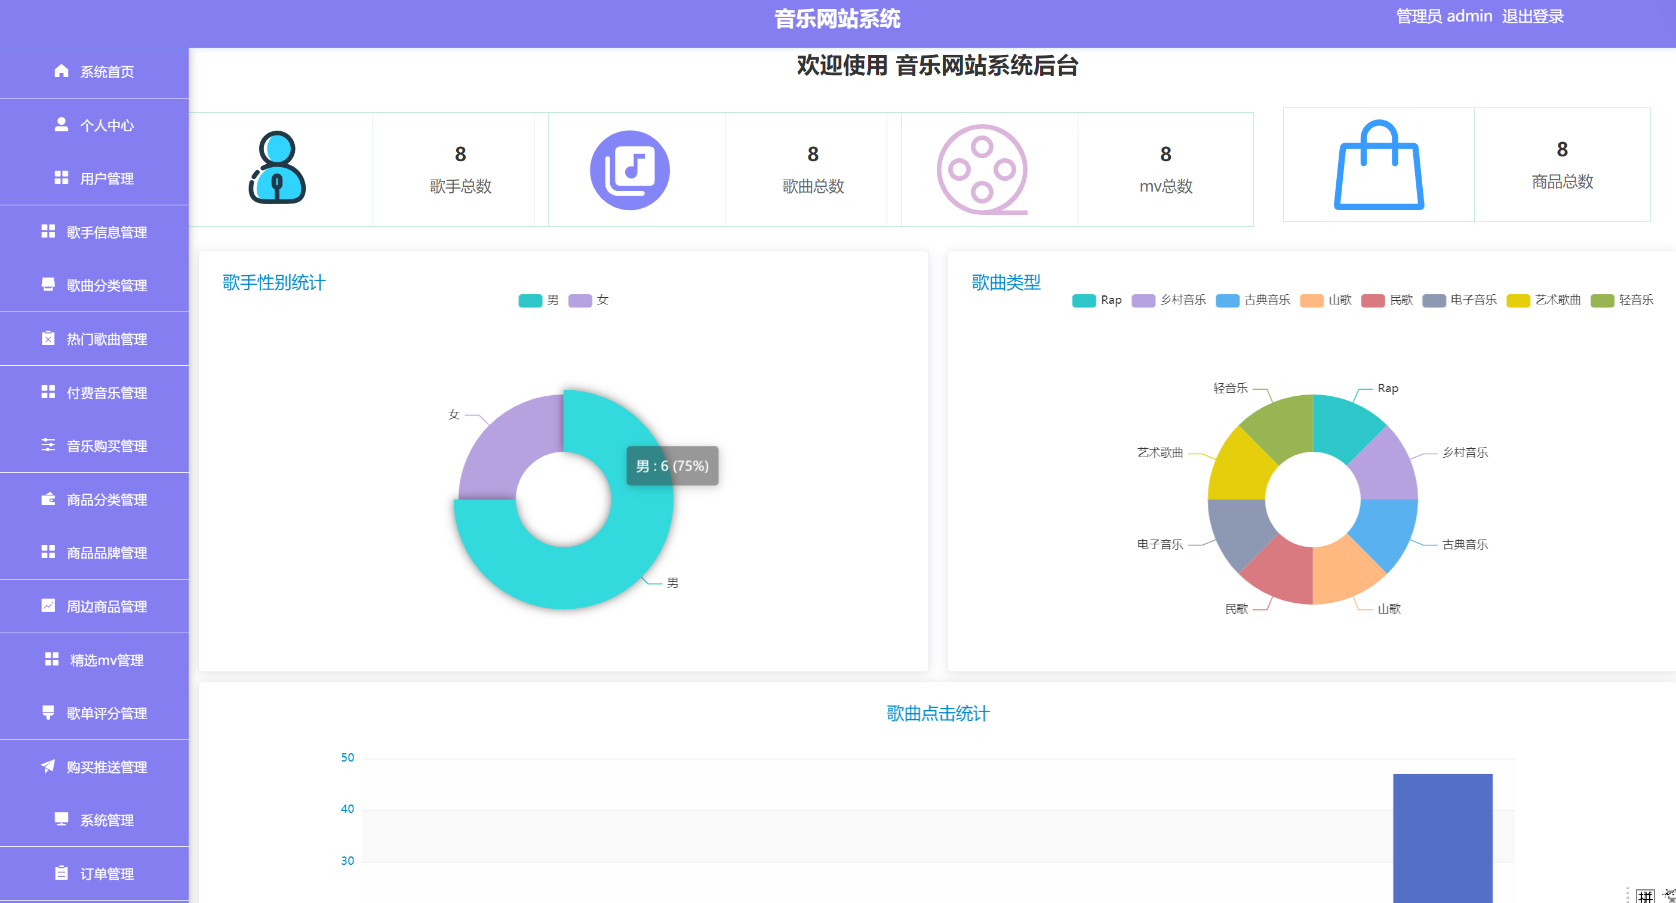This screenshot has width=1676, height=903.
Task: Click the singer avatar icon in the stats card
Action: pos(277,168)
